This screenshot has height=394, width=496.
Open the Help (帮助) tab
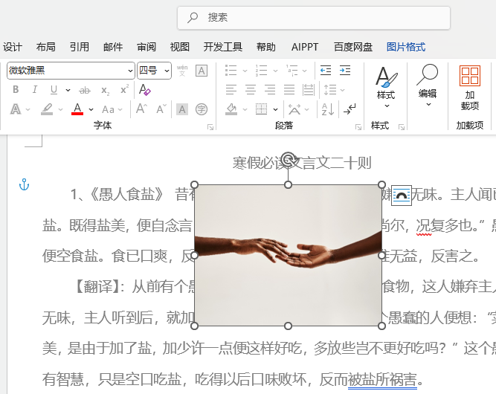coord(266,47)
